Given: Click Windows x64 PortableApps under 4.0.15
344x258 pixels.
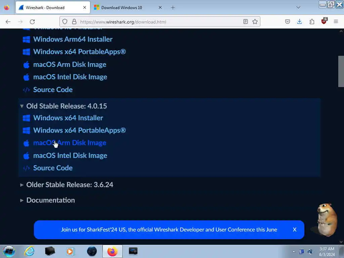Looking at the screenshot, I should [79, 130].
